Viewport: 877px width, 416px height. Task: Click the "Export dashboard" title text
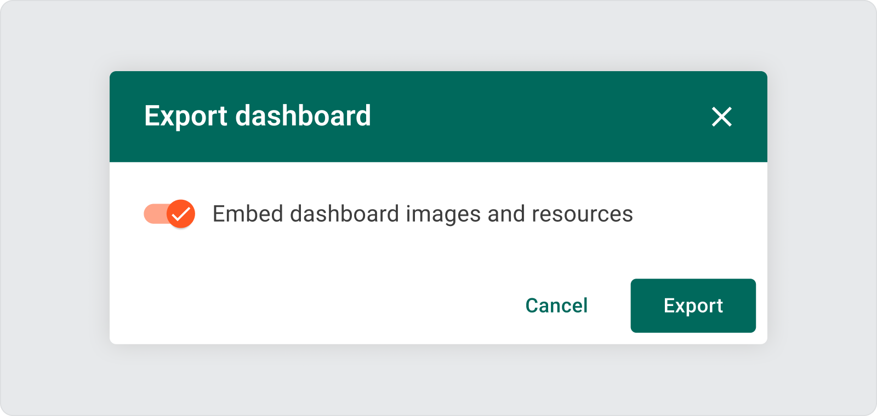click(258, 116)
